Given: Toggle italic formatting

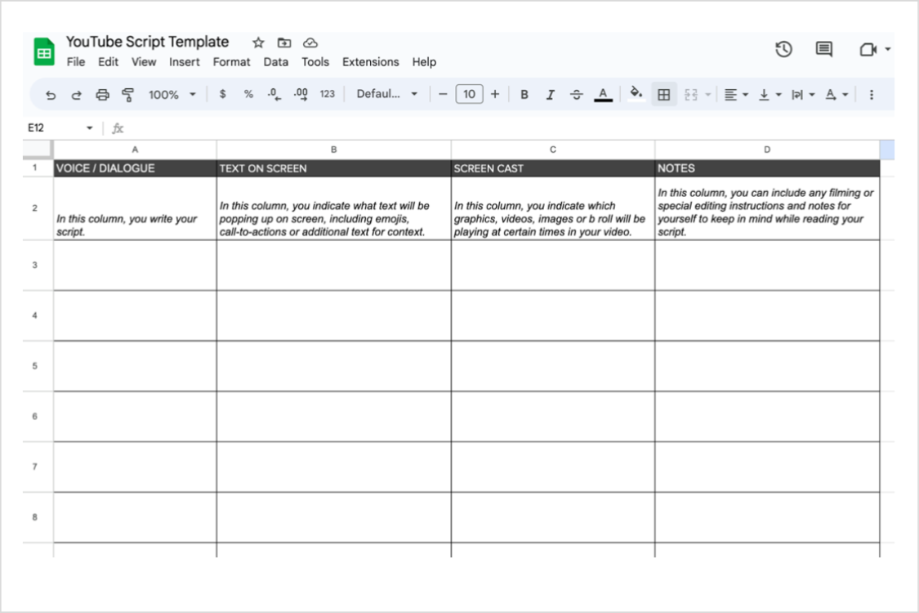Looking at the screenshot, I should click(551, 95).
